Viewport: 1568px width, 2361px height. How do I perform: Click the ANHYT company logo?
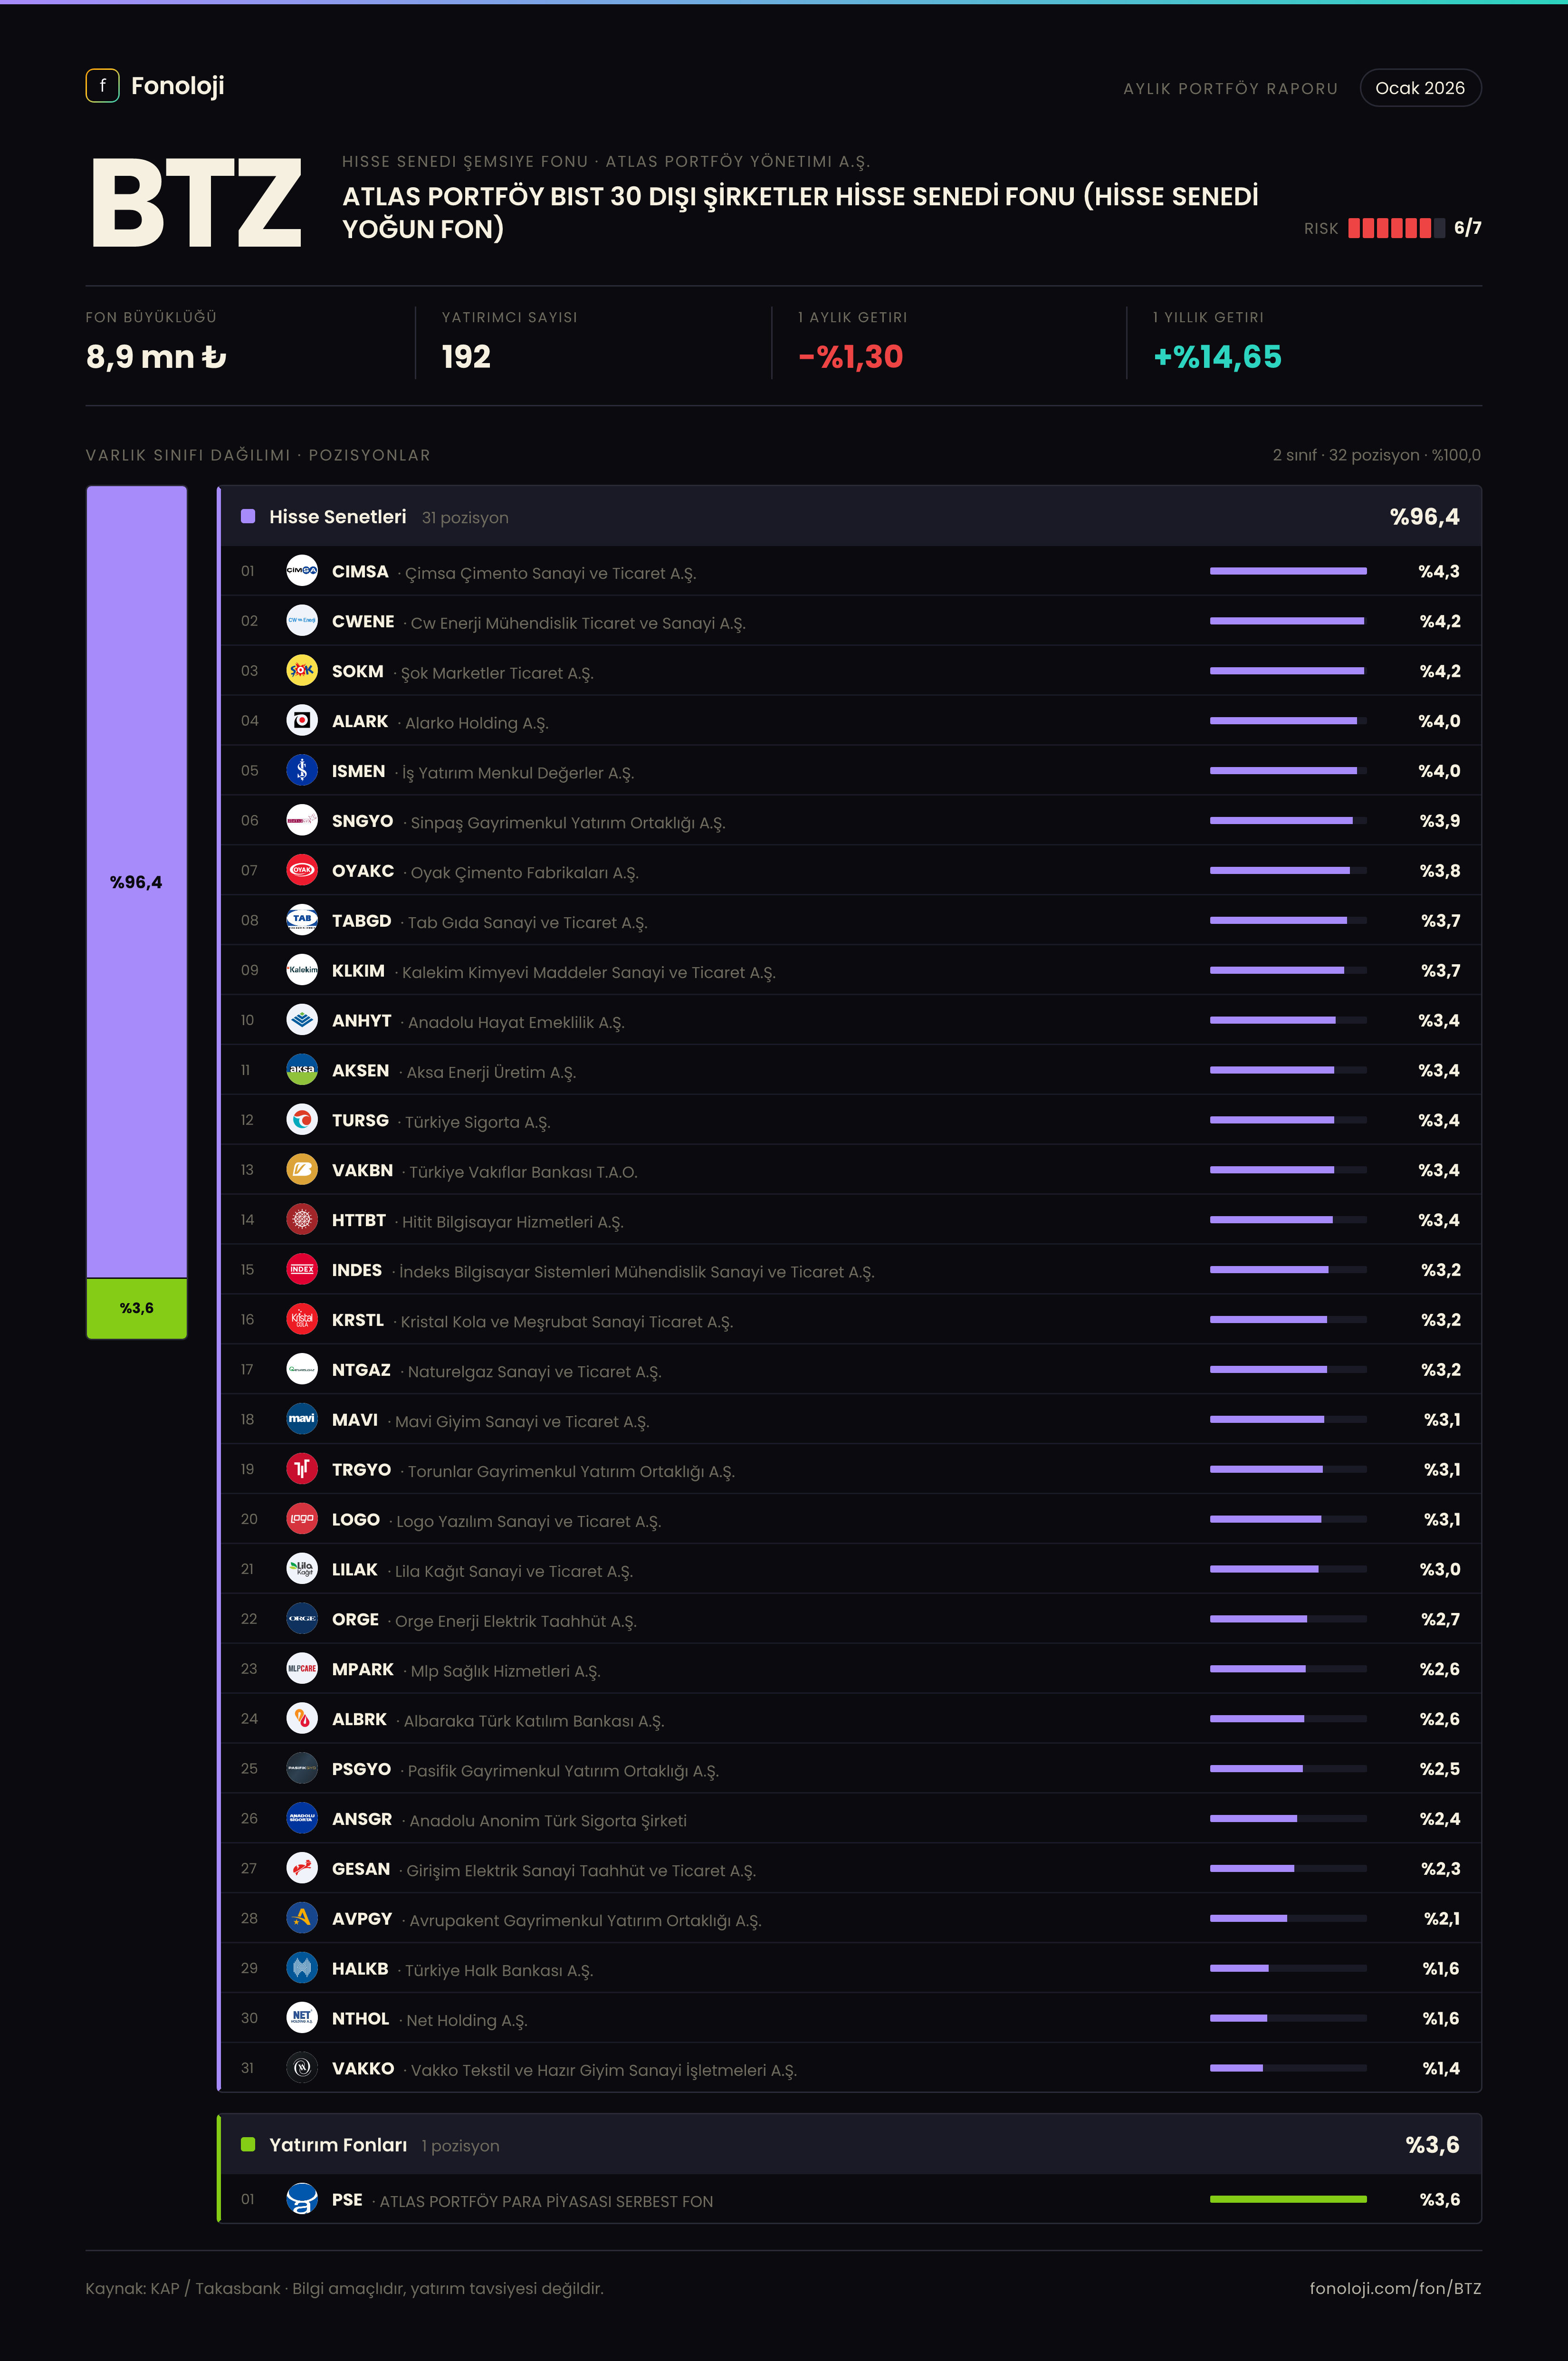tap(302, 1020)
